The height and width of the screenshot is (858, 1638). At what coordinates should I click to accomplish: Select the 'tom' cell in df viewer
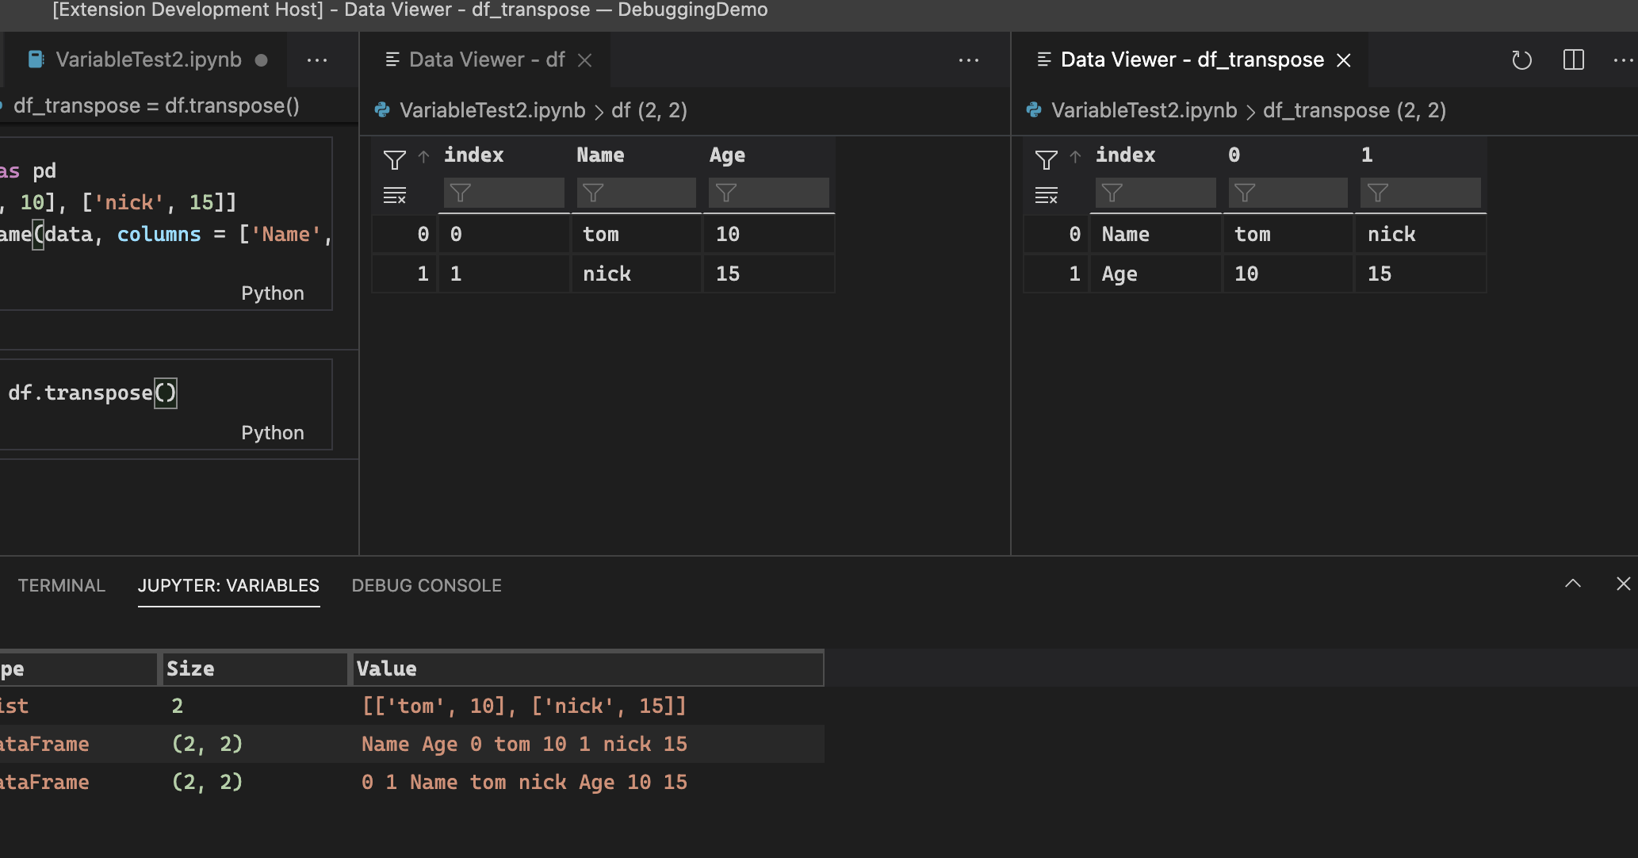click(x=636, y=234)
